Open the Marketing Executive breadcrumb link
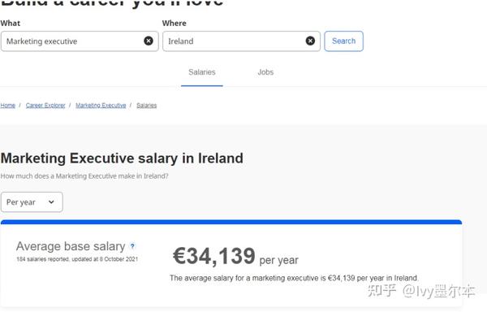This screenshot has height=312, width=487. point(101,106)
